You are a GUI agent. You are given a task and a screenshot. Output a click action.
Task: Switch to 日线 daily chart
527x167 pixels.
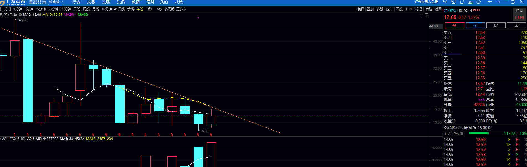pyautogui.click(x=77, y=9)
